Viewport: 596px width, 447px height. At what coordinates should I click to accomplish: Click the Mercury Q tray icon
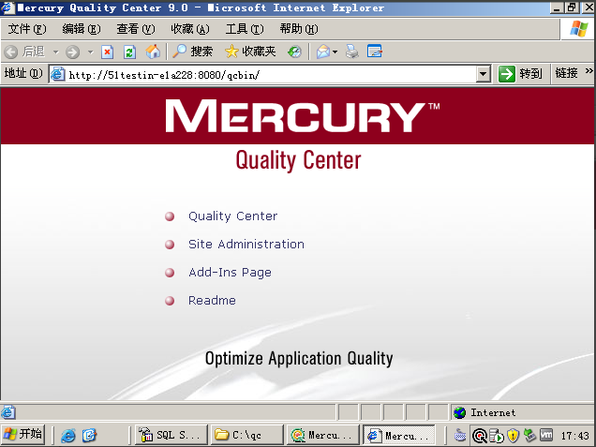point(480,436)
